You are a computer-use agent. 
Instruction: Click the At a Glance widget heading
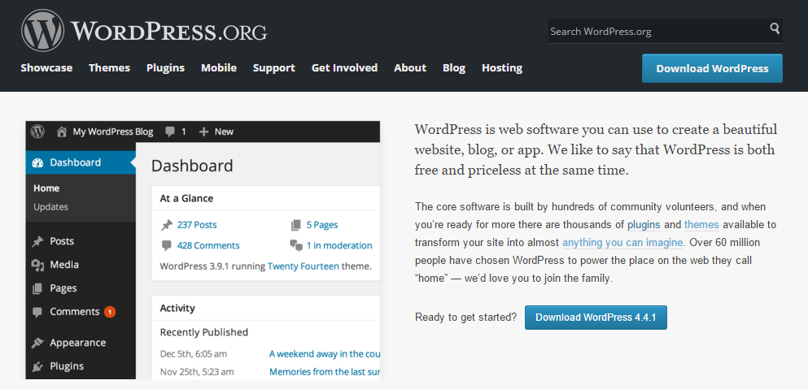pos(186,198)
